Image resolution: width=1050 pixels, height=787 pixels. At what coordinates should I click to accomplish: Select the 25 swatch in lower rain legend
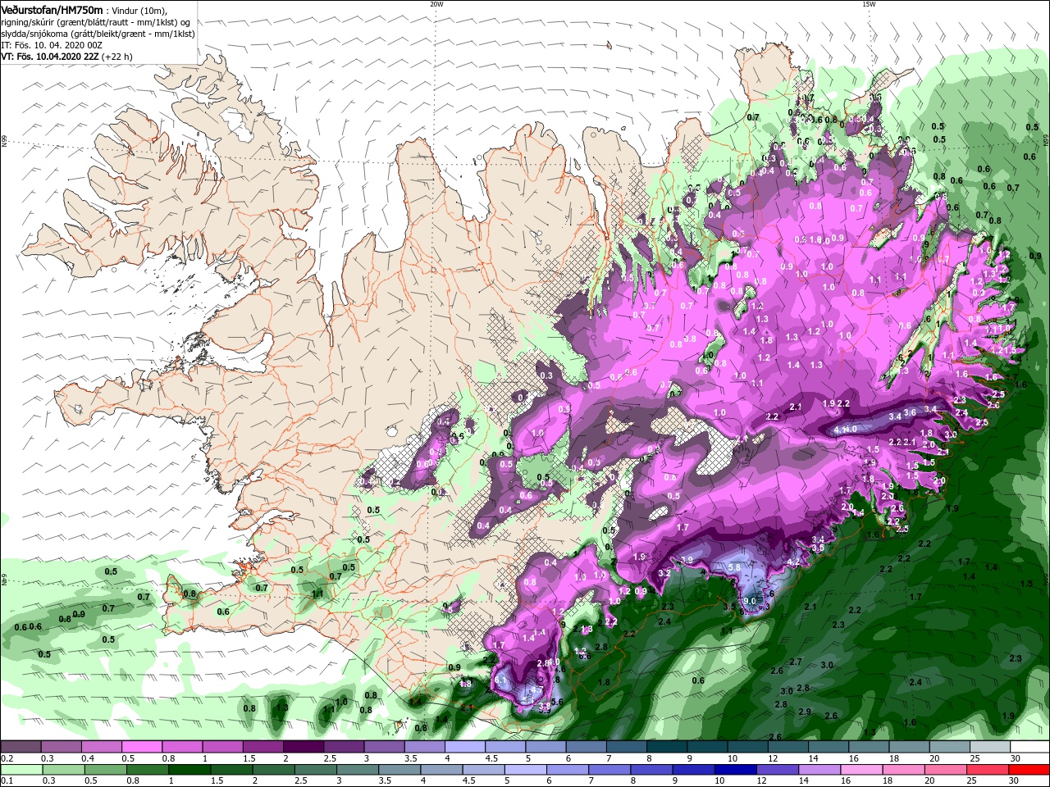point(986,770)
